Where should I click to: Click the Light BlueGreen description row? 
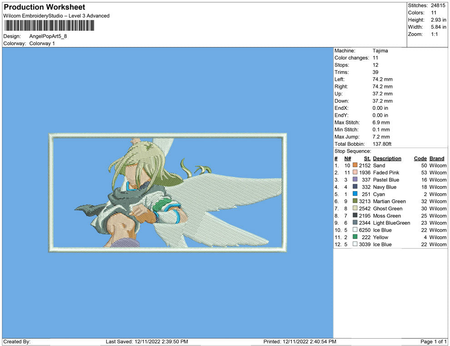pos(391,223)
